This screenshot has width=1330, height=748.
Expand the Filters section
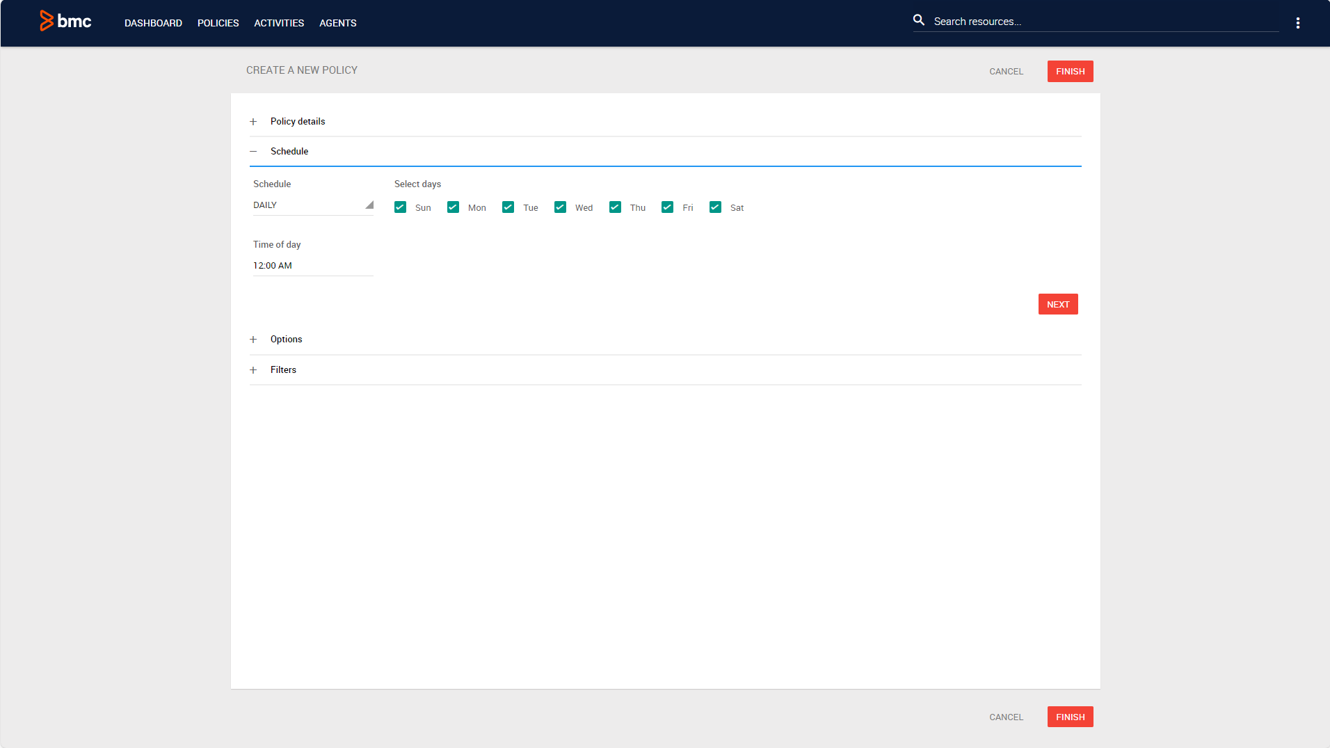click(254, 369)
